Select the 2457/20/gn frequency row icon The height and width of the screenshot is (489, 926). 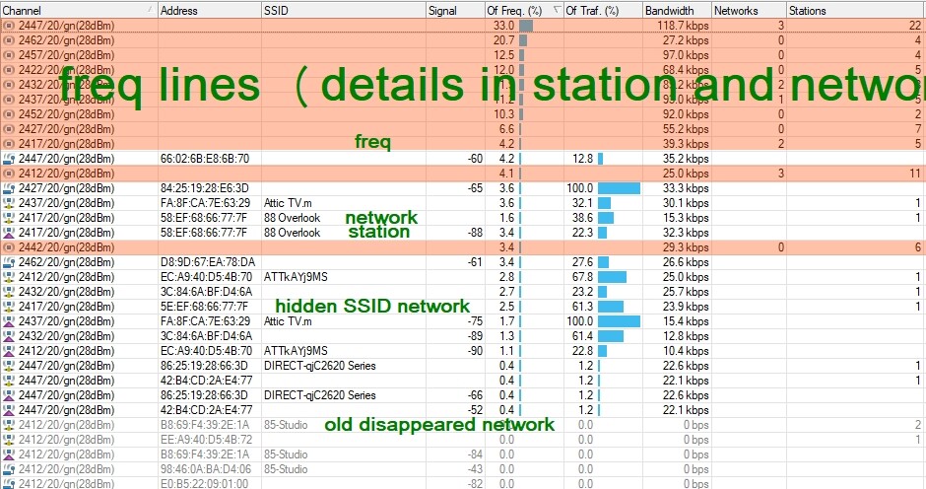click(x=8, y=55)
